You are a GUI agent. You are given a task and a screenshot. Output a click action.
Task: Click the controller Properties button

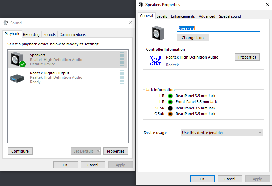247,57
